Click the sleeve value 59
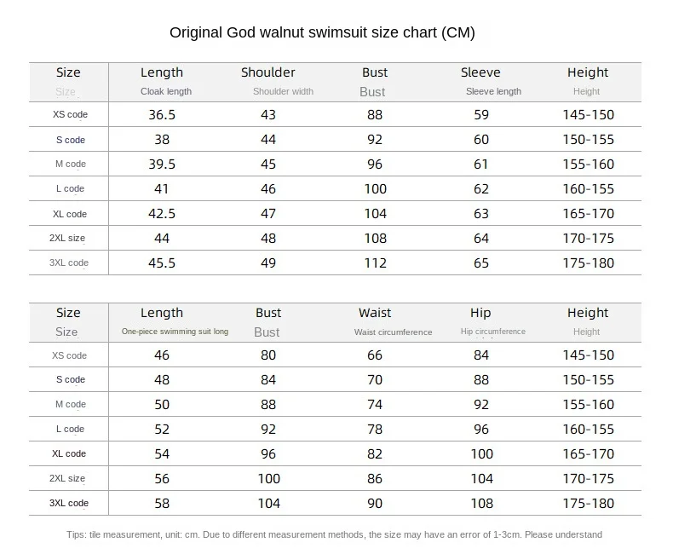673x554 pixels. 481,114
